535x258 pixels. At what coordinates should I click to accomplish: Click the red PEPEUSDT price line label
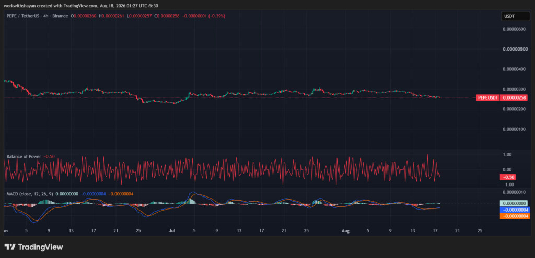489,97
